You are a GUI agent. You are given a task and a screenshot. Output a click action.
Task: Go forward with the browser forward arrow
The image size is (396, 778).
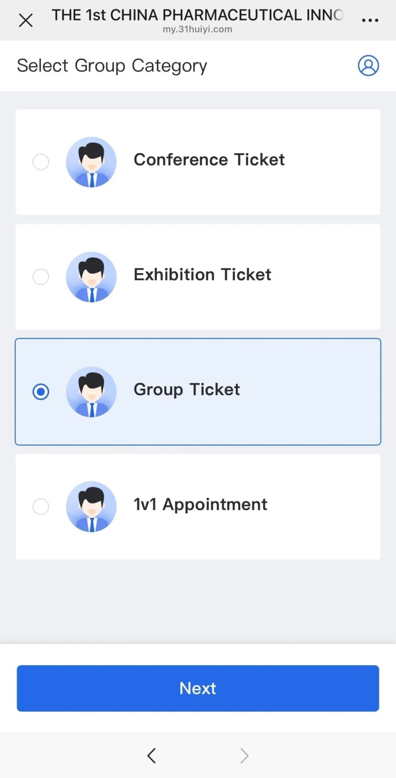(x=244, y=756)
